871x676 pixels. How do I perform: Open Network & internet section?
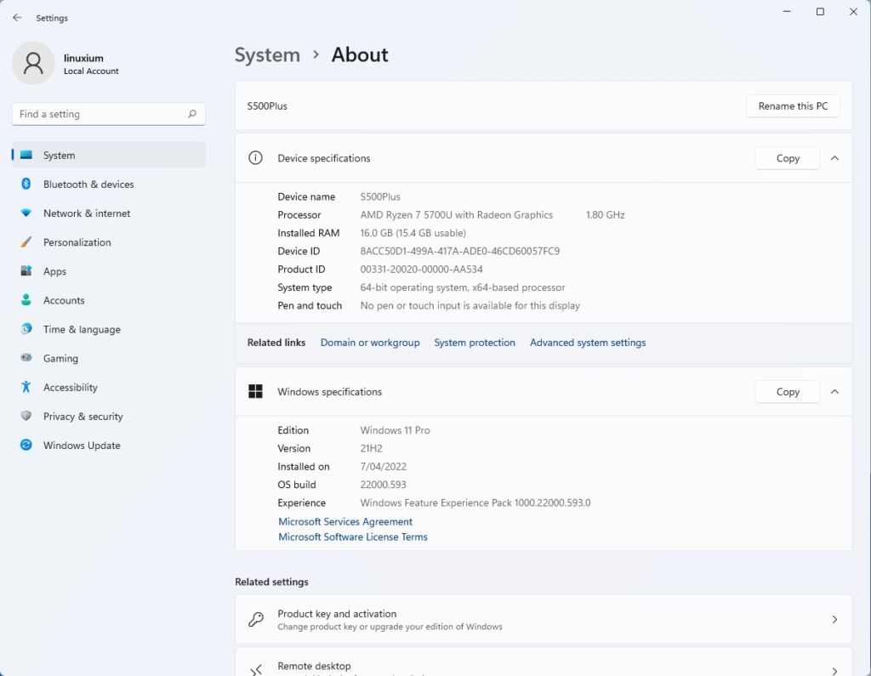pyautogui.click(x=87, y=213)
